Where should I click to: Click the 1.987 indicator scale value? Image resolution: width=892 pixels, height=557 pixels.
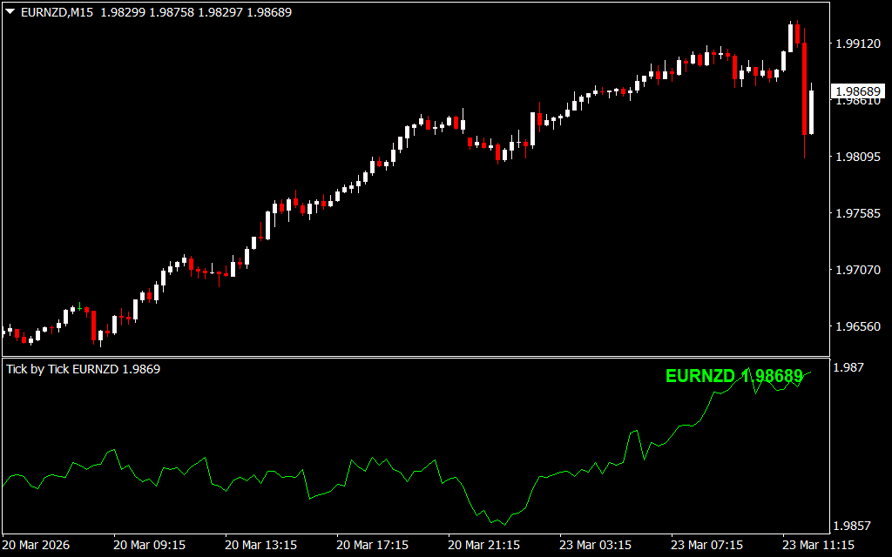[x=849, y=368]
